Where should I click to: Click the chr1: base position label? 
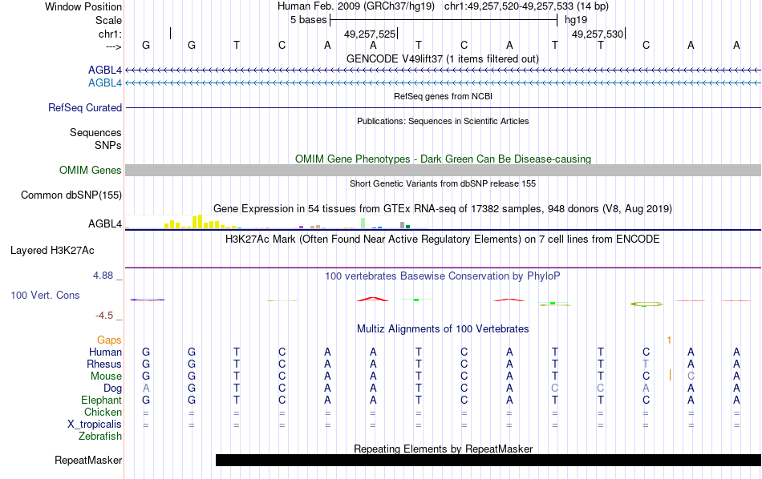point(110,34)
